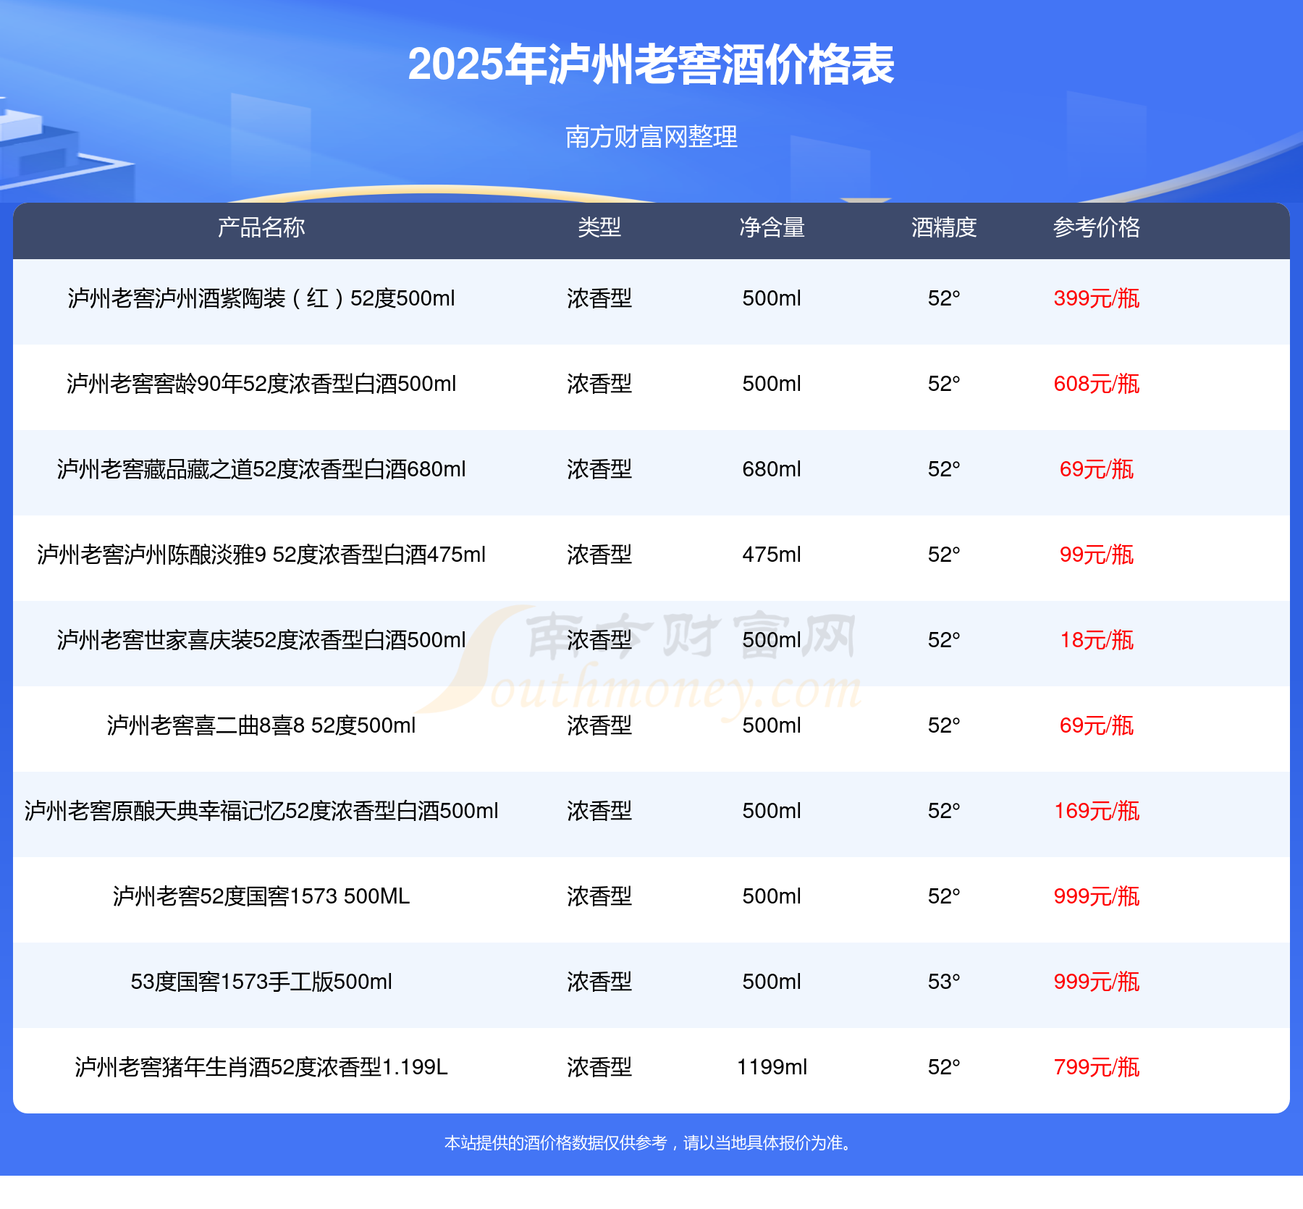1303x1209 pixels.
Task: Click the 169元/瓶 price
Action: pyautogui.click(x=1097, y=811)
